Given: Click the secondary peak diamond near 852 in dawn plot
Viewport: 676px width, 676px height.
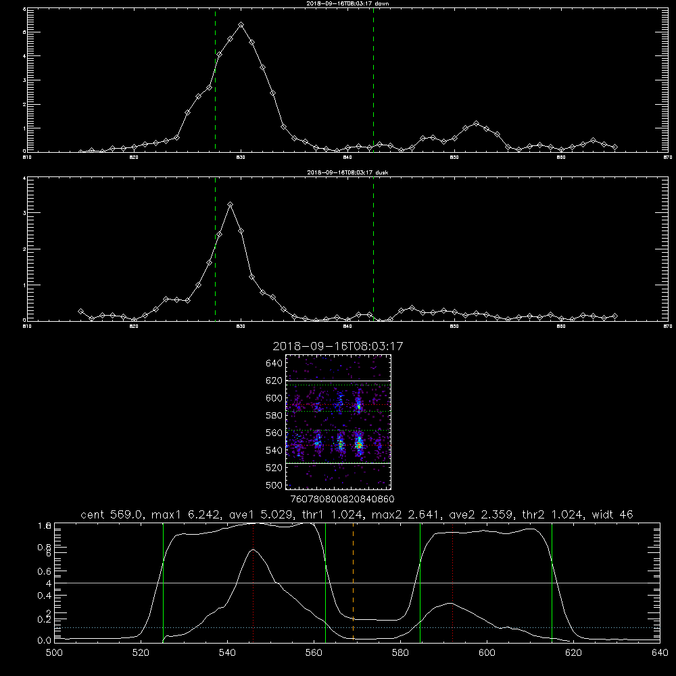Looking at the screenshot, I should (x=476, y=124).
